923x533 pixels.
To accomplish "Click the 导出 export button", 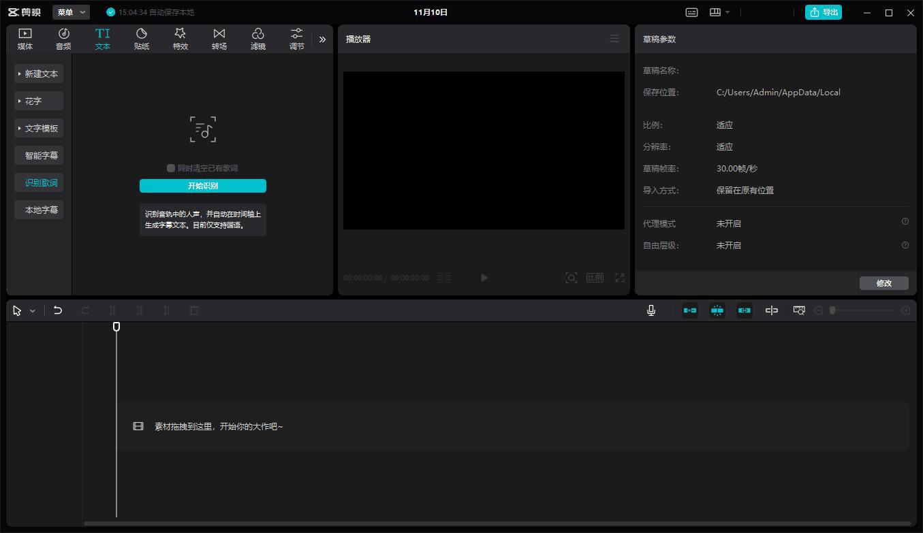I will pos(824,12).
